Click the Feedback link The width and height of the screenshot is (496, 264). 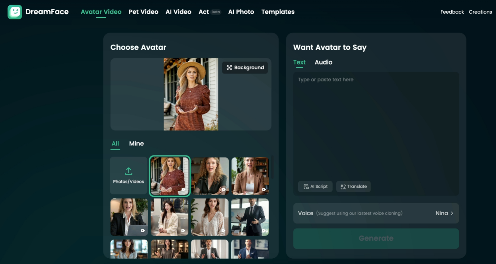pos(452,12)
